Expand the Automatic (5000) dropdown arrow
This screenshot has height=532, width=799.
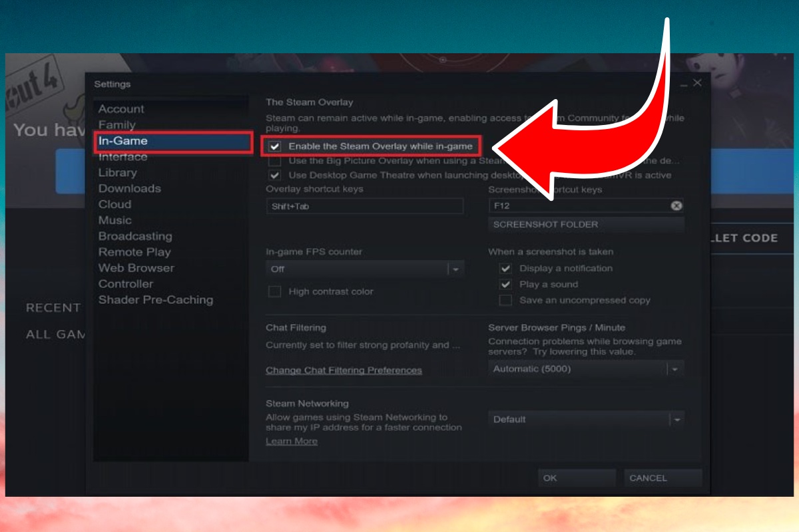pos(676,369)
